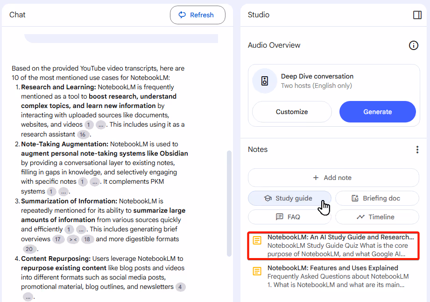430x302 pixels.
Task: Click the chat vertical scrollbar
Action: tap(229, 203)
